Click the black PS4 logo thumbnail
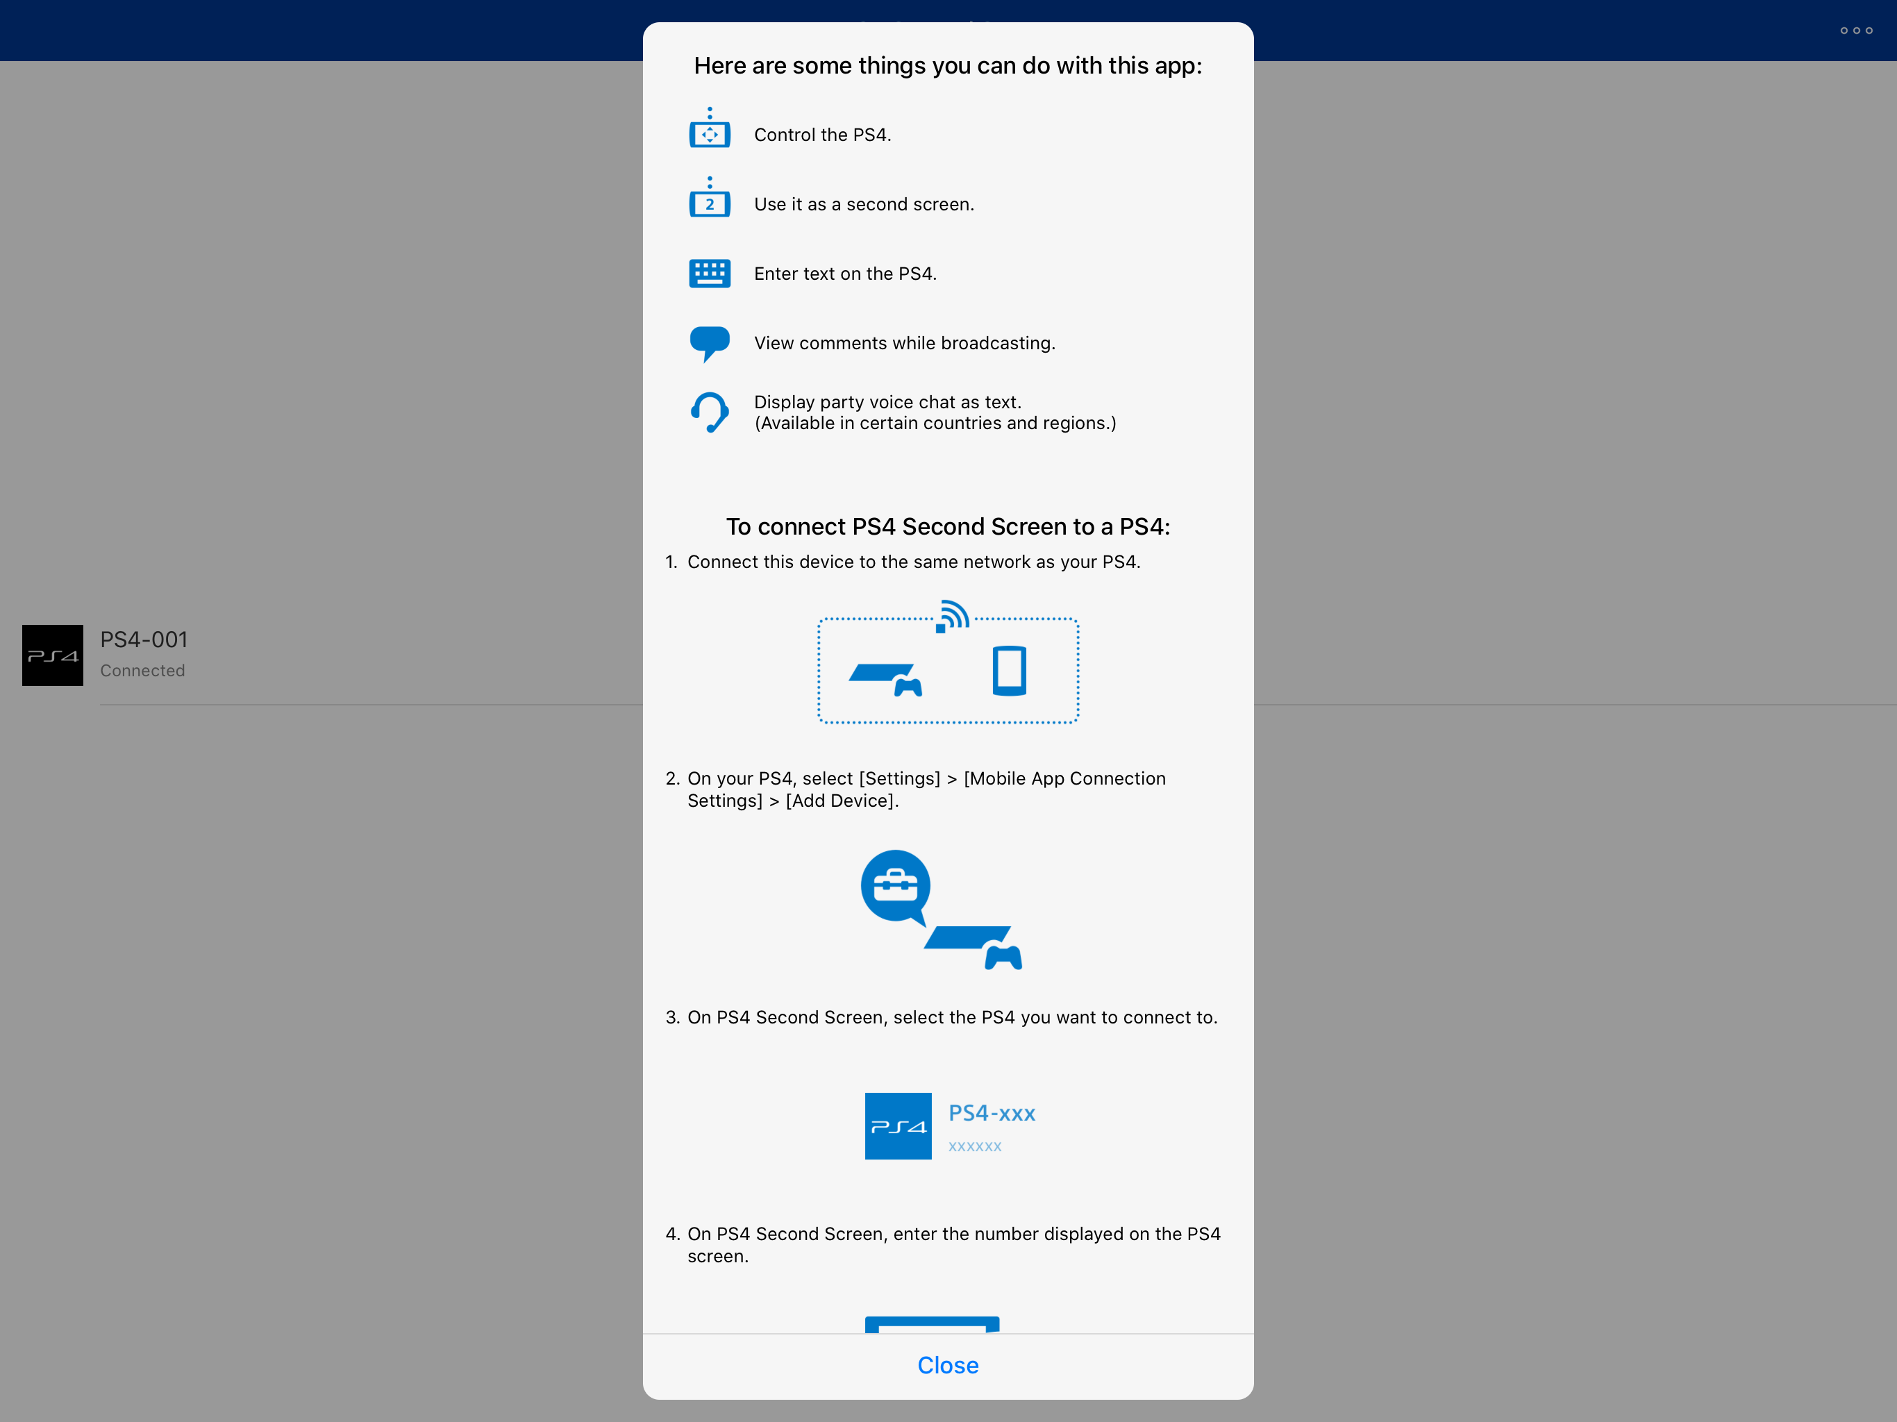Viewport: 1897px width, 1422px height. coord(52,655)
